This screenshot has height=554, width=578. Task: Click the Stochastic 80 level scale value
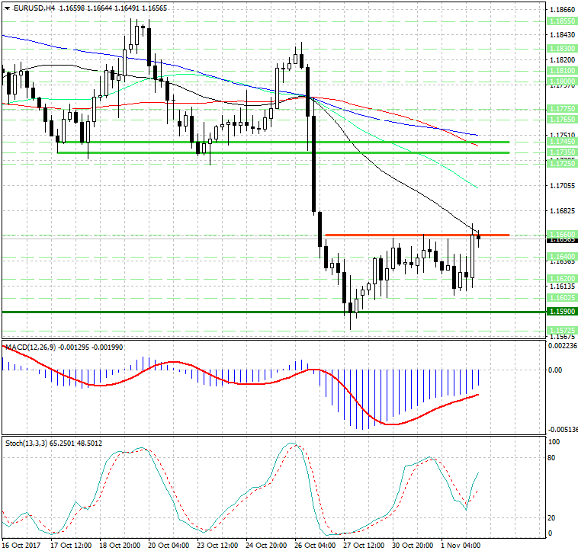pyautogui.click(x=554, y=459)
